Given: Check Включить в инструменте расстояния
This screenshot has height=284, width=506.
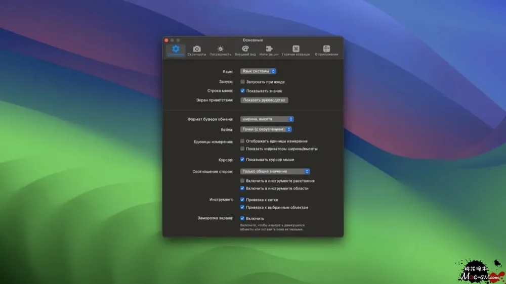Looking at the screenshot, I should [x=242, y=180].
